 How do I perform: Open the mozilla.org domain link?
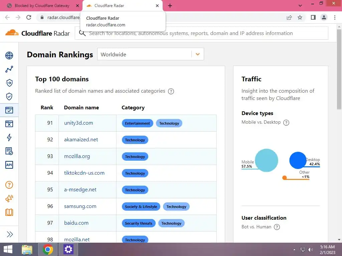pyautogui.click(x=77, y=156)
